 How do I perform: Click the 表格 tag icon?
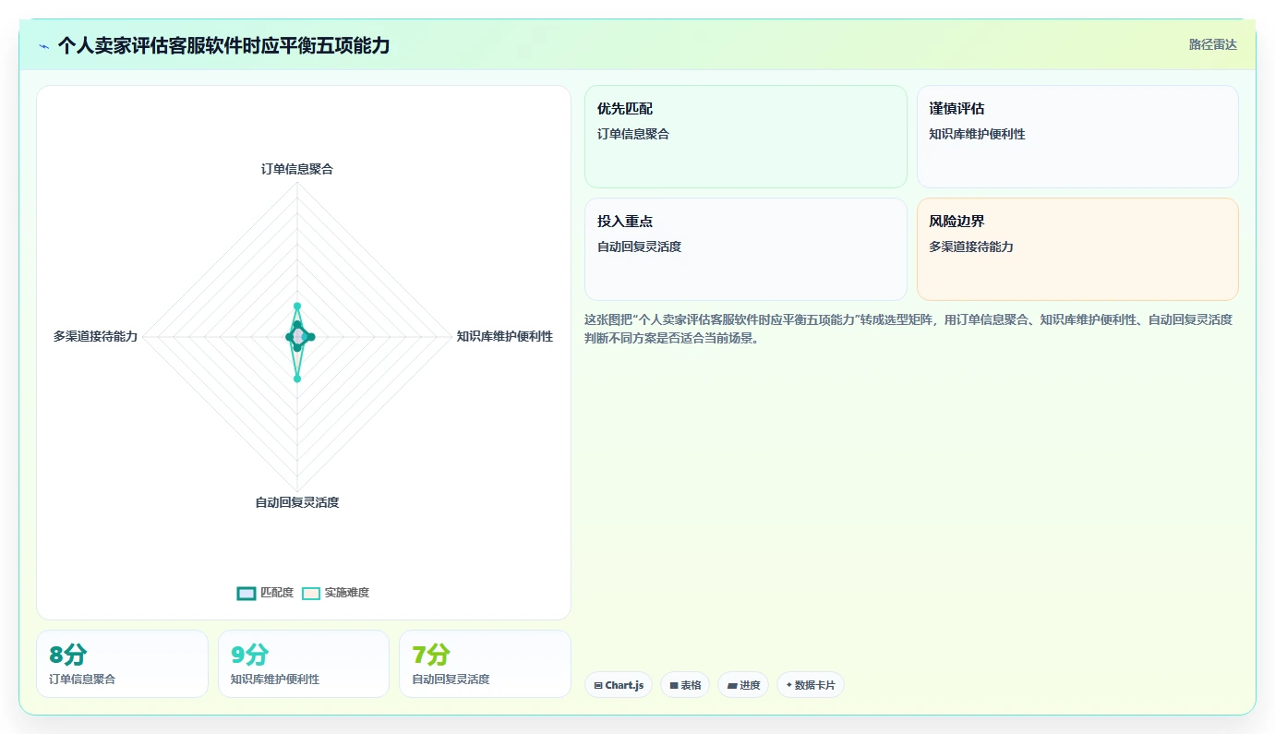coord(674,686)
